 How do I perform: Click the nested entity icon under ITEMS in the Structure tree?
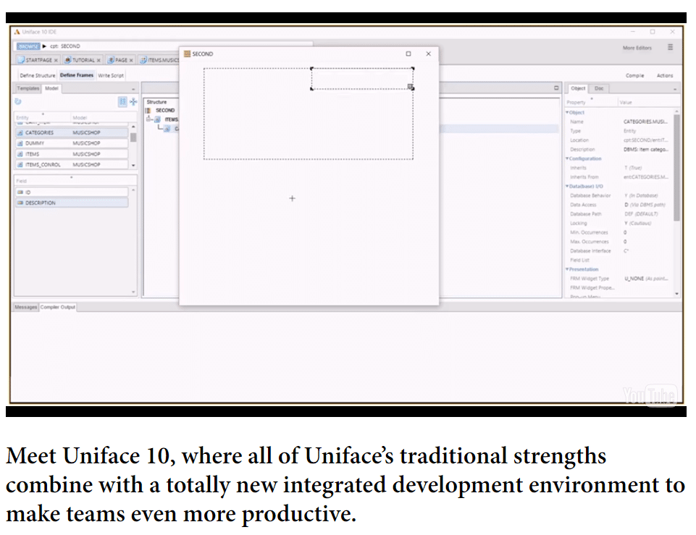click(167, 129)
